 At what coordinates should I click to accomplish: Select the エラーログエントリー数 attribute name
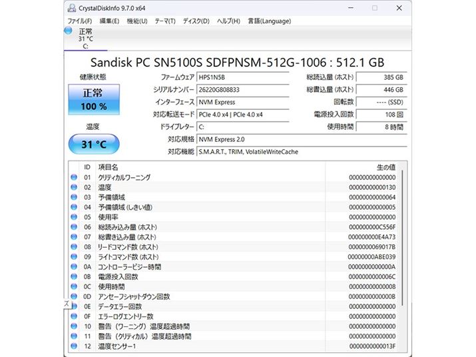[x=126, y=316]
